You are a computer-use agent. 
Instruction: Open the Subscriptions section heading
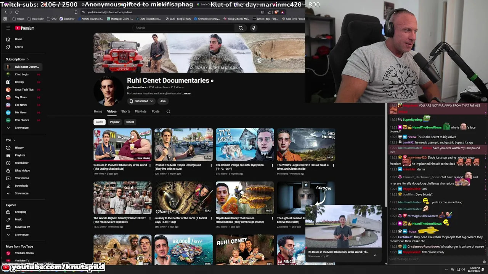17,59
